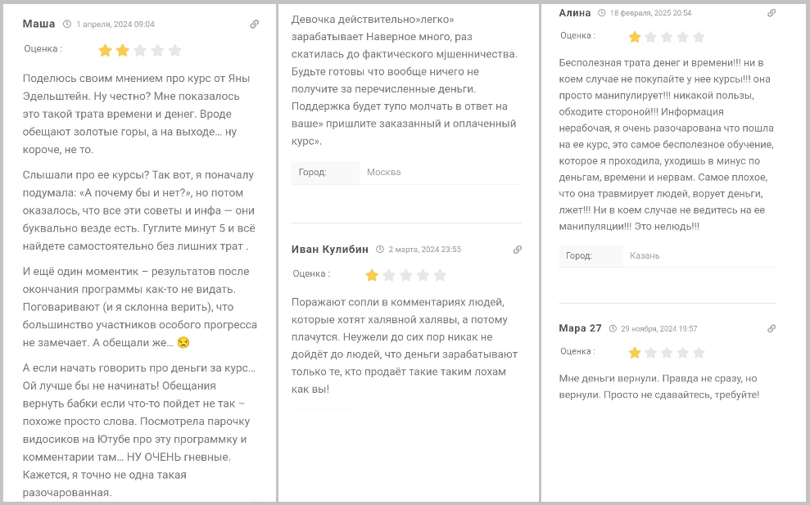Open the author name Маша

point(38,24)
